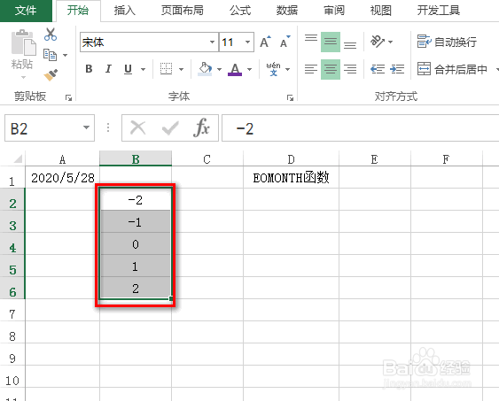The height and width of the screenshot is (401, 499).
Task: Select cell B4 containing 0
Action: click(136, 243)
